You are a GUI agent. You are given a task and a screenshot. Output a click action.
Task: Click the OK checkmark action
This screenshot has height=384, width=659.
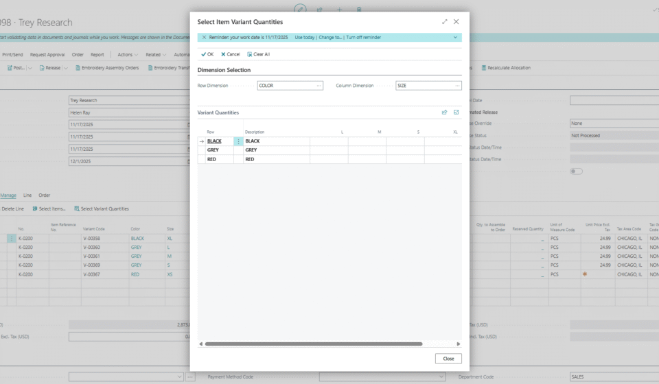point(207,54)
